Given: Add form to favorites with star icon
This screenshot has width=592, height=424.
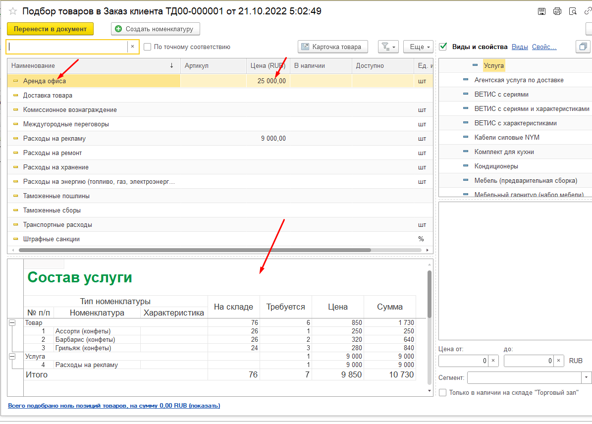Looking at the screenshot, I should pos(13,11).
